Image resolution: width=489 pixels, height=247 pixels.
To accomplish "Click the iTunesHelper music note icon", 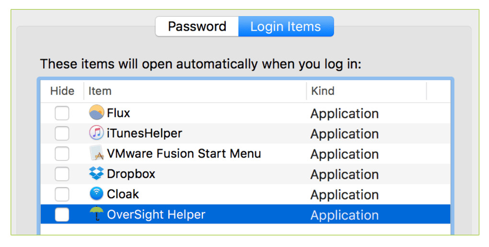I will pos(96,133).
